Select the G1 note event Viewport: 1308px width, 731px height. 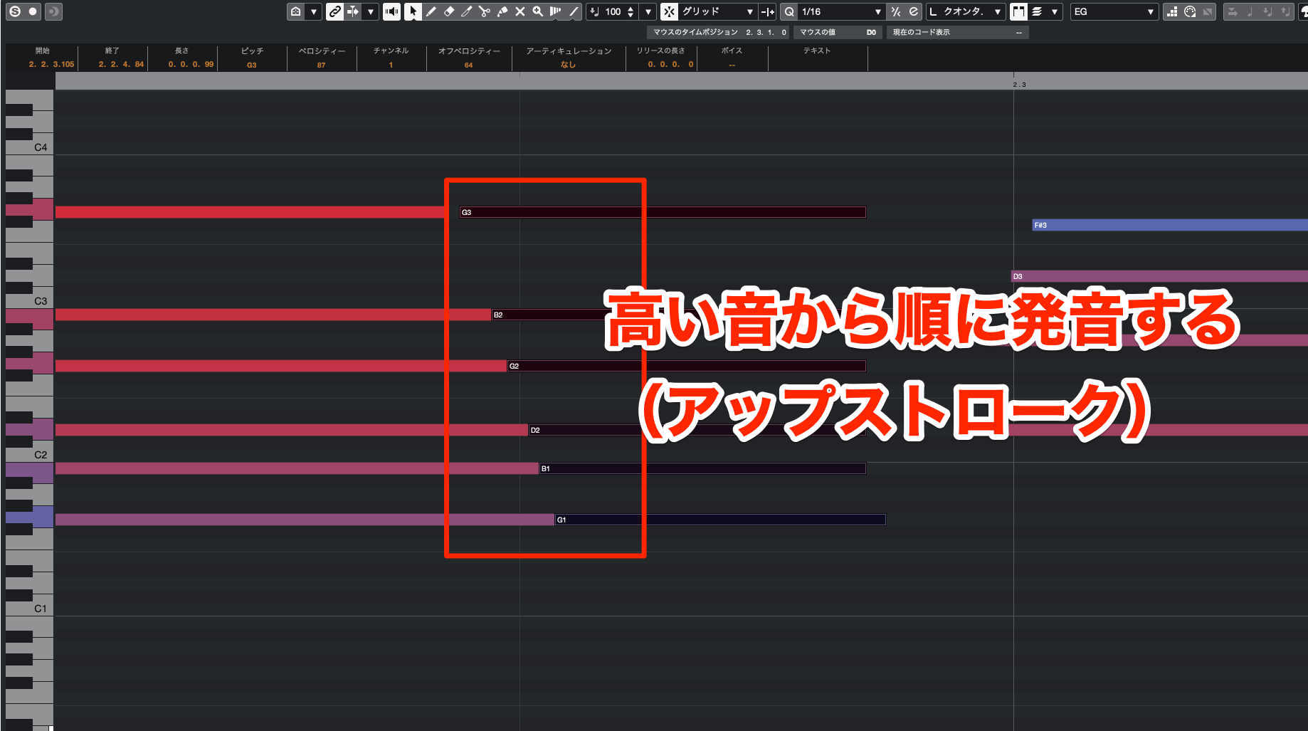coord(720,520)
